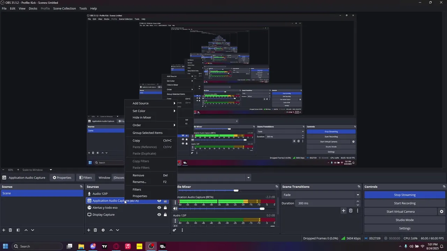The image size is (447, 251).
Task: Open the Scene Collection menu
Action: click(x=64, y=8)
